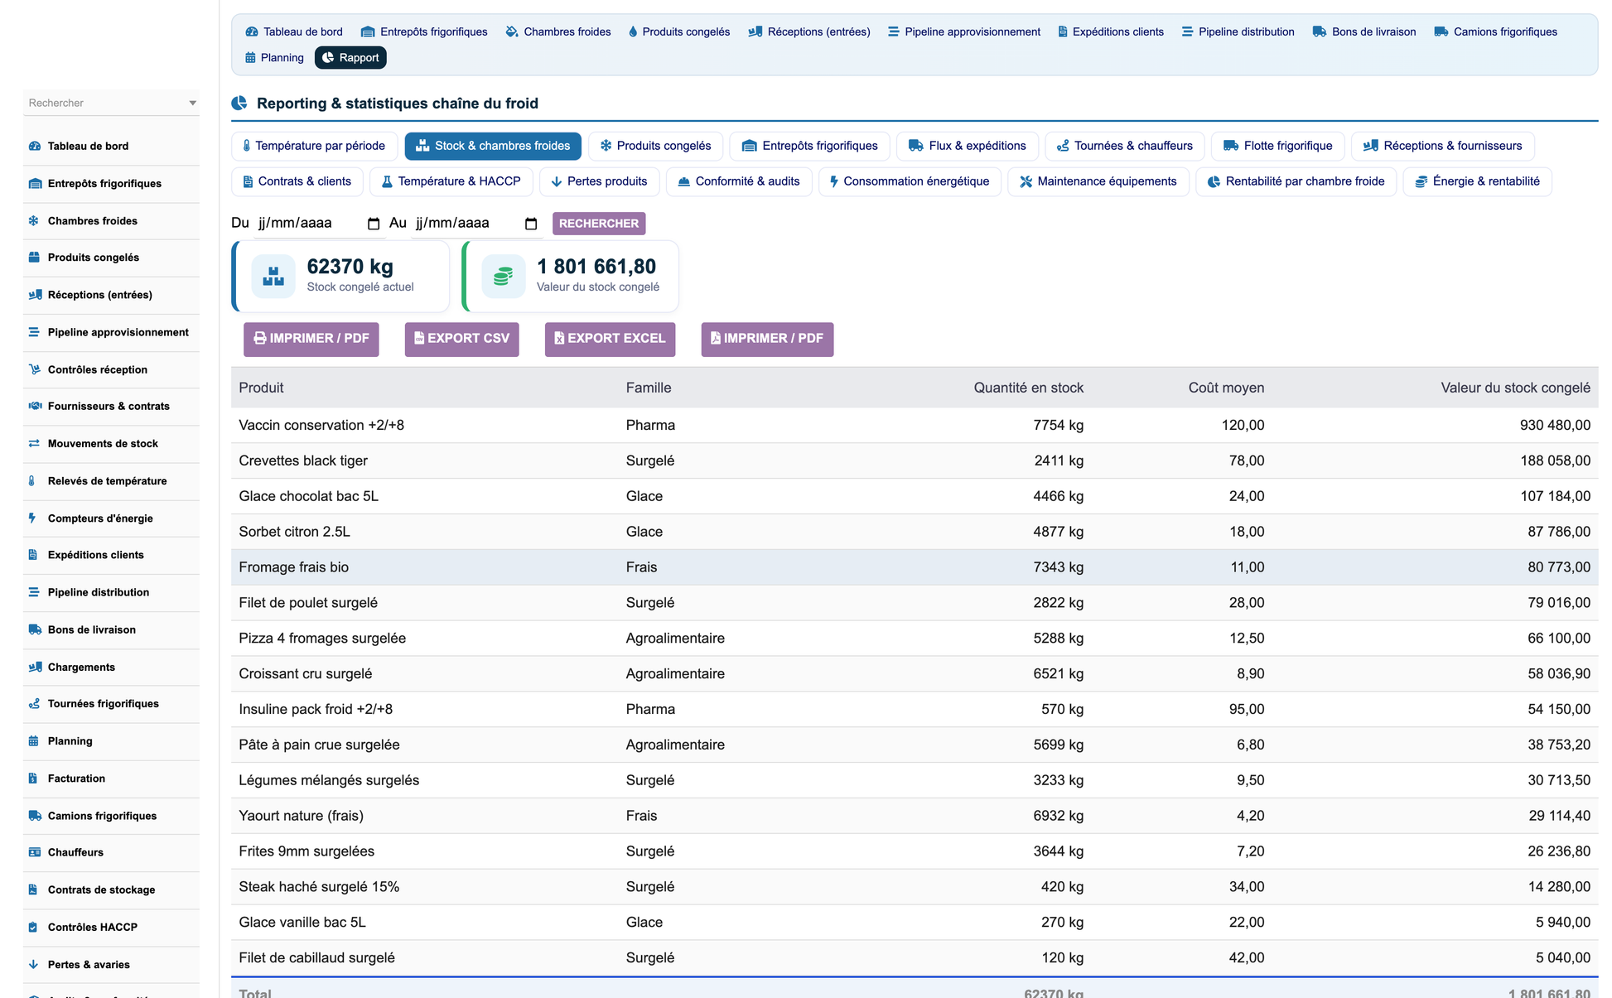Open Expéditions clients in the top nav
The width and height of the screenshot is (1612, 998).
(1111, 31)
